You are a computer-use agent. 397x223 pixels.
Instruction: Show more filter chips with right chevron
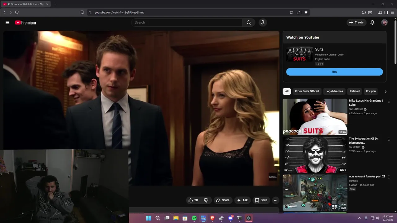(x=386, y=92)
